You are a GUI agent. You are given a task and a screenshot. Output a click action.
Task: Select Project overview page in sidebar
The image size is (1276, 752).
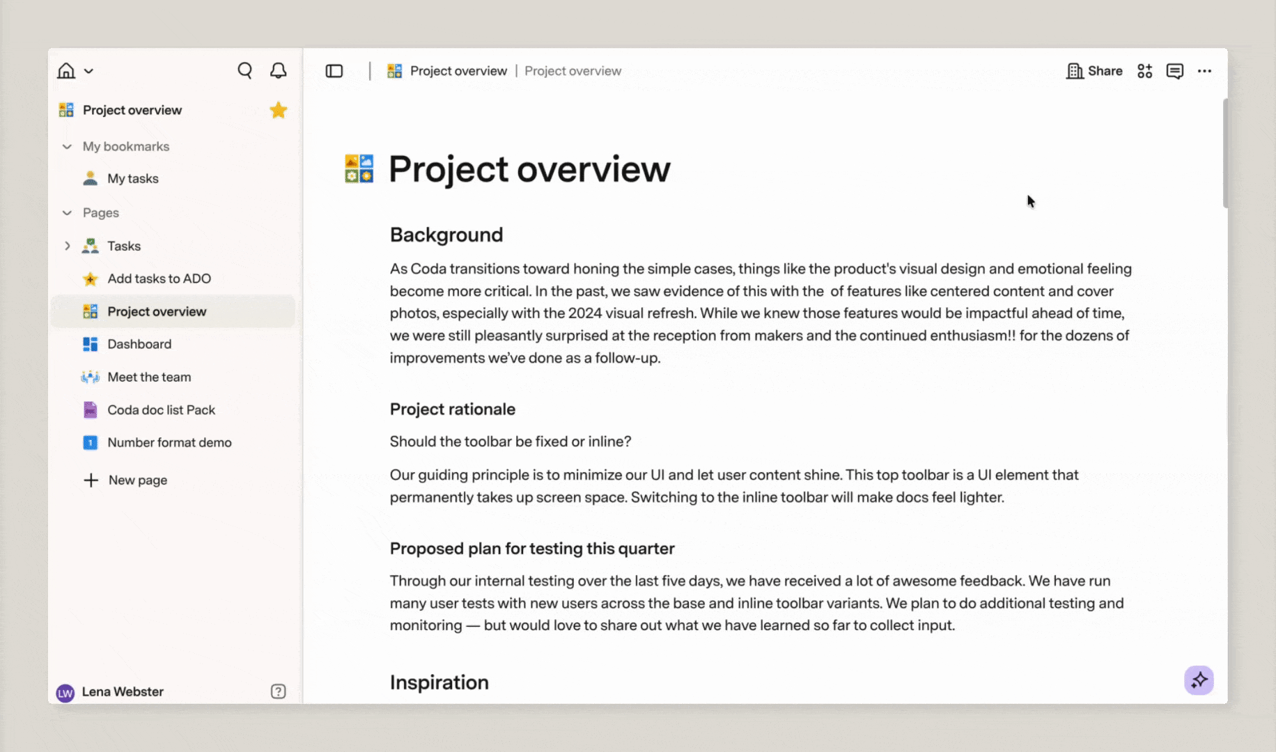coord(173,311)
